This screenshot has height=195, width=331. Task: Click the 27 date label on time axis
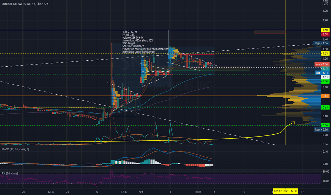(x=97, y=192)
